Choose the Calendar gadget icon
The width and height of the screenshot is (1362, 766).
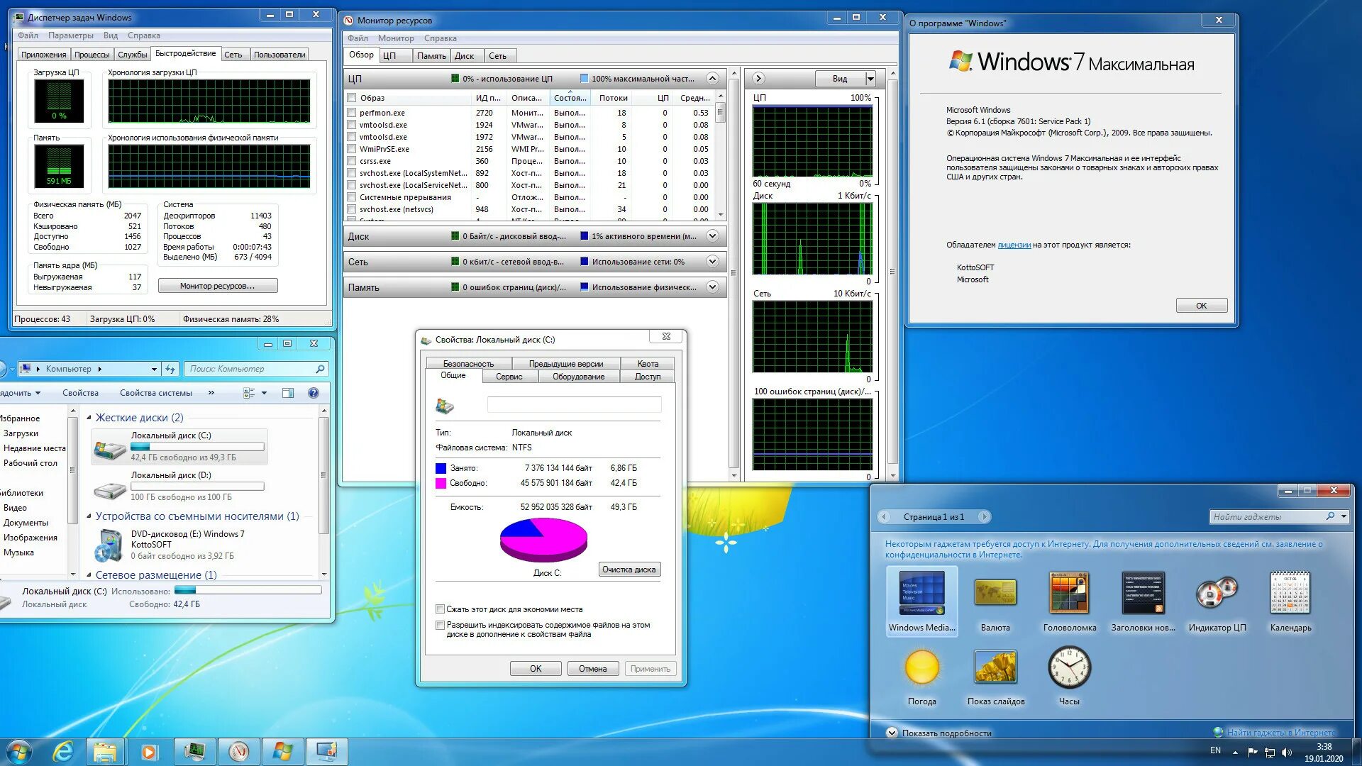tap(1290, 594)
